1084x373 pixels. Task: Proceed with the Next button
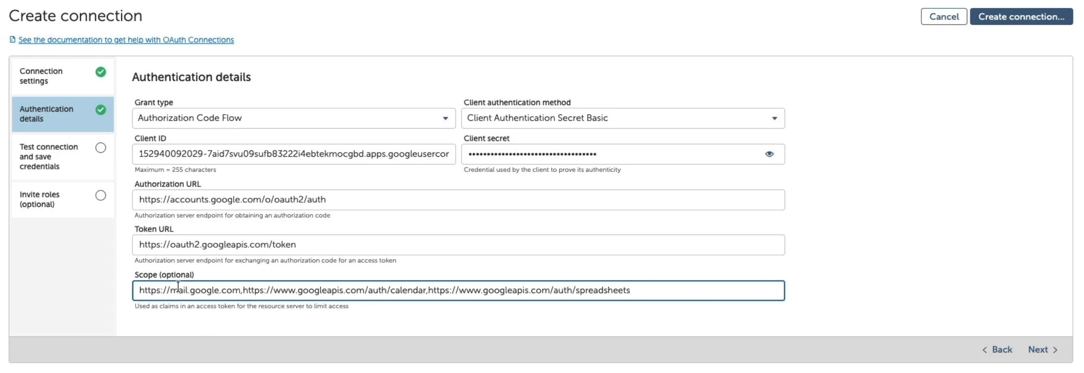tap(1043, 350)
